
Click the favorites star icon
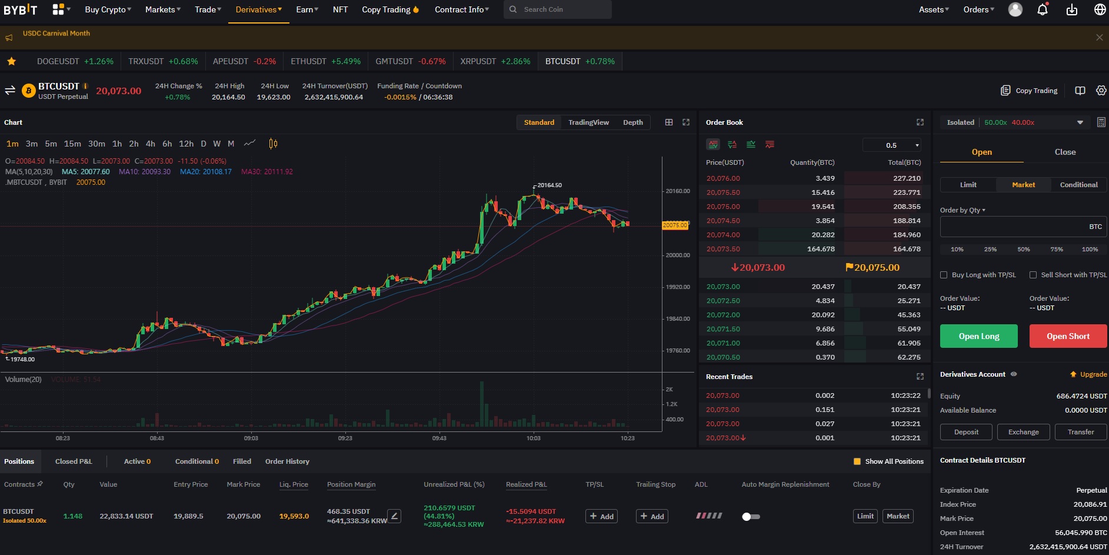tap(11, 61)
